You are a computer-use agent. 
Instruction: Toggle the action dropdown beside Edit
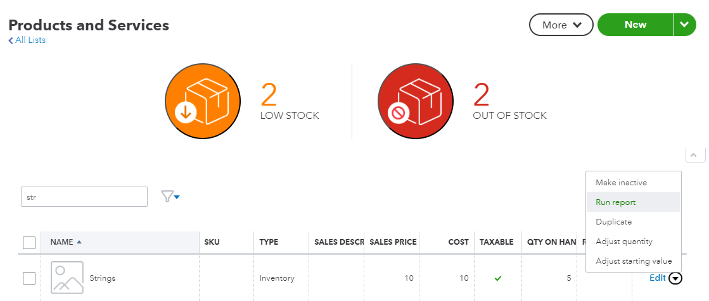676,278
